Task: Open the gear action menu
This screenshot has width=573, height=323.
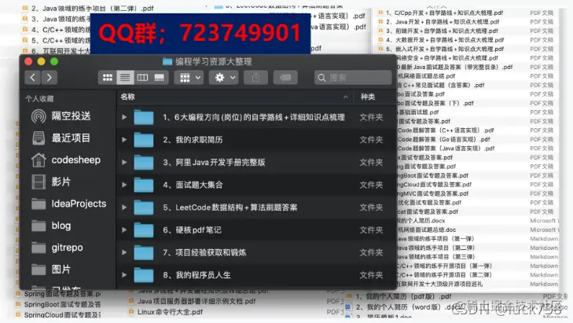Action: click(224, 78)
